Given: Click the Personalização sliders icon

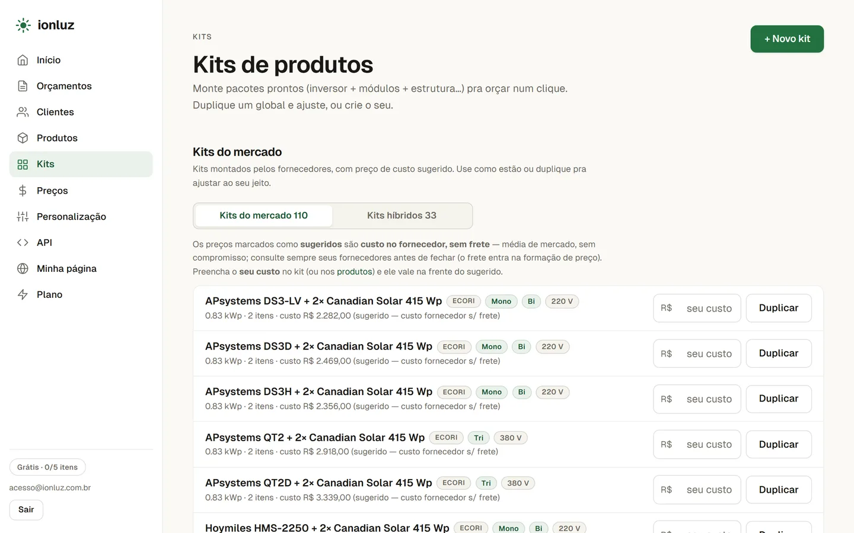Looking at the screenshot, I should click(x=23, y=217).
